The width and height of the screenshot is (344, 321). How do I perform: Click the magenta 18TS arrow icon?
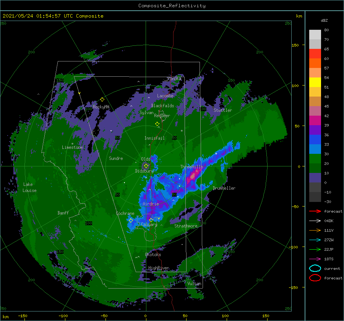(315, 259)
